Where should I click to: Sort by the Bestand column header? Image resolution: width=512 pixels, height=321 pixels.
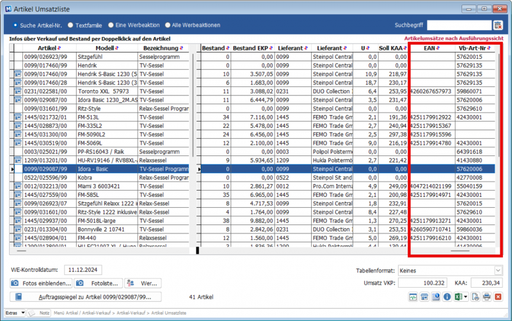214,48
